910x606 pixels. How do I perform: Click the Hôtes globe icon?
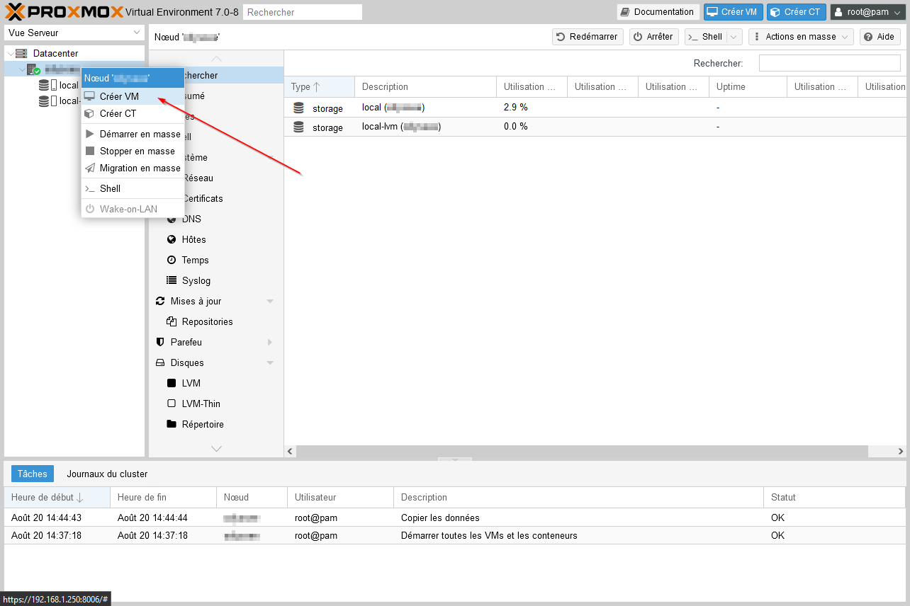click(x=172, y=239)
